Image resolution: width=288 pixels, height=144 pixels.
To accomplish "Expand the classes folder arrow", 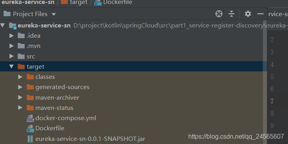I will tap(20, 77).
